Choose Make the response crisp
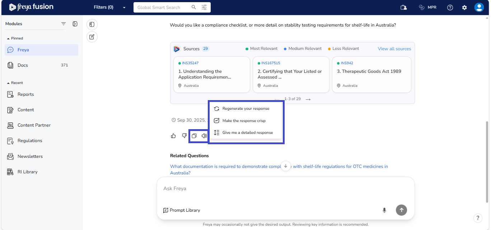 [x=244, y=121]
